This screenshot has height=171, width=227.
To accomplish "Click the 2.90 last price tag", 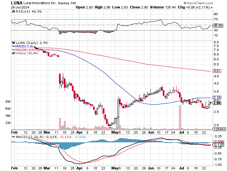I will pos(217,103).
